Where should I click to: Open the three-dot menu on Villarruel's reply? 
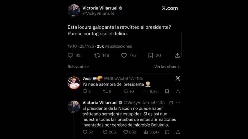point(178,102)
